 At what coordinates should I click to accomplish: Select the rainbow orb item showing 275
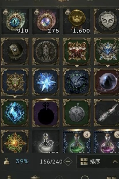click(46, 21)
